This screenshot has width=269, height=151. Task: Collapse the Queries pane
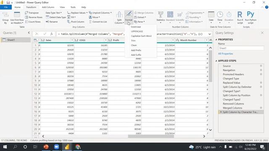point(29,33)
